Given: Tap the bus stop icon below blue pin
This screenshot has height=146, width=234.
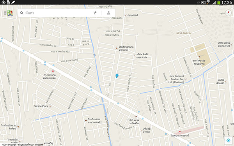Looking at the screenshot, I should [x=118, y=103].
